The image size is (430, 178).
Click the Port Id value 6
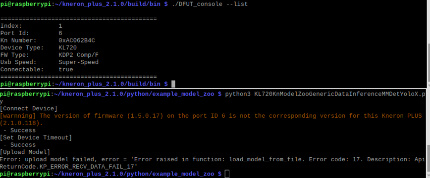click(x=60, y=33)
